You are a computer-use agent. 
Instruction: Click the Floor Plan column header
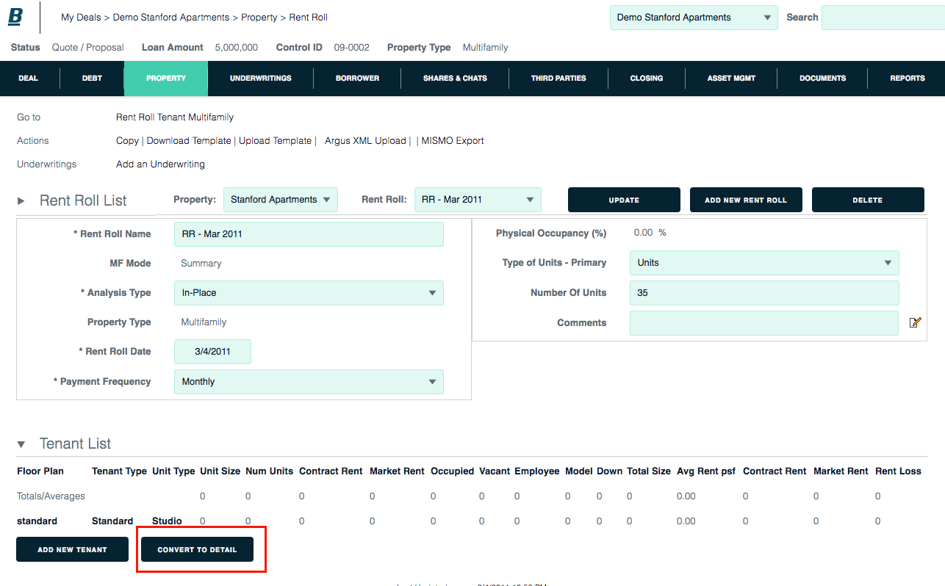click(40, 471)
